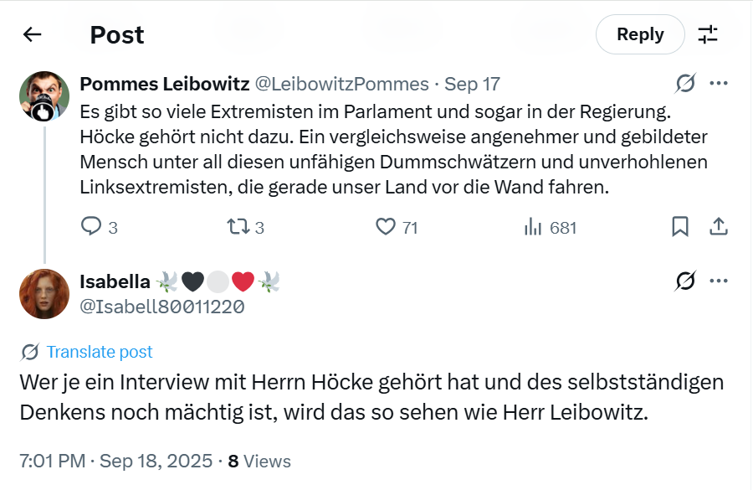Repost the Pommes Leibowitz post
Screen dimensions: 753x490
[238, 227]
